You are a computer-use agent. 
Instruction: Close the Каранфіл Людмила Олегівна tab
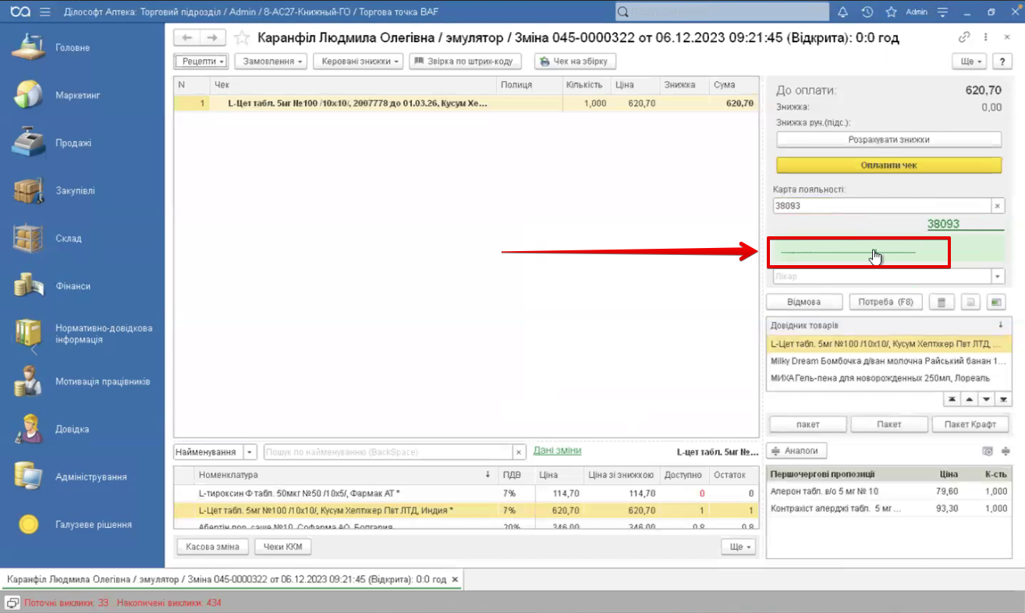click(456, 579)
